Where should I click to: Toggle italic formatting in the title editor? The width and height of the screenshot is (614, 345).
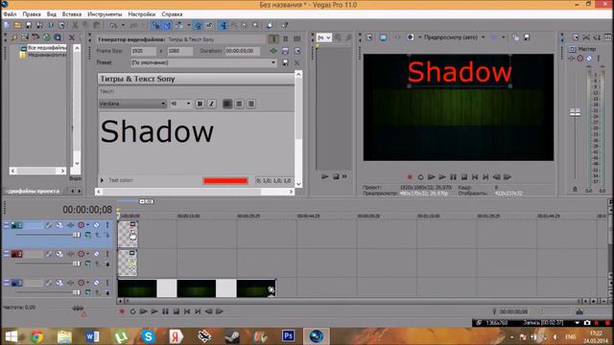point(211,104)
